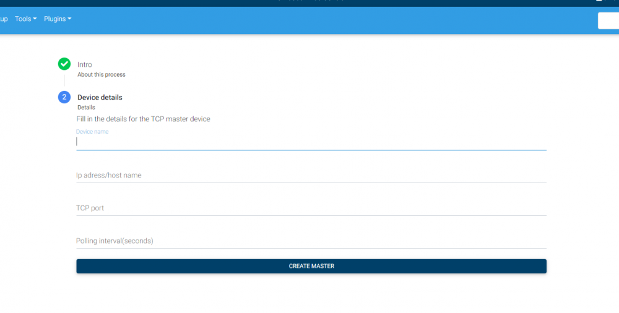Image resolution: width=619 pixels, height=313 pixels.
Task: Click the Polling interval(seconds) field
Action: pyautogui.click(x=311, y=241)
